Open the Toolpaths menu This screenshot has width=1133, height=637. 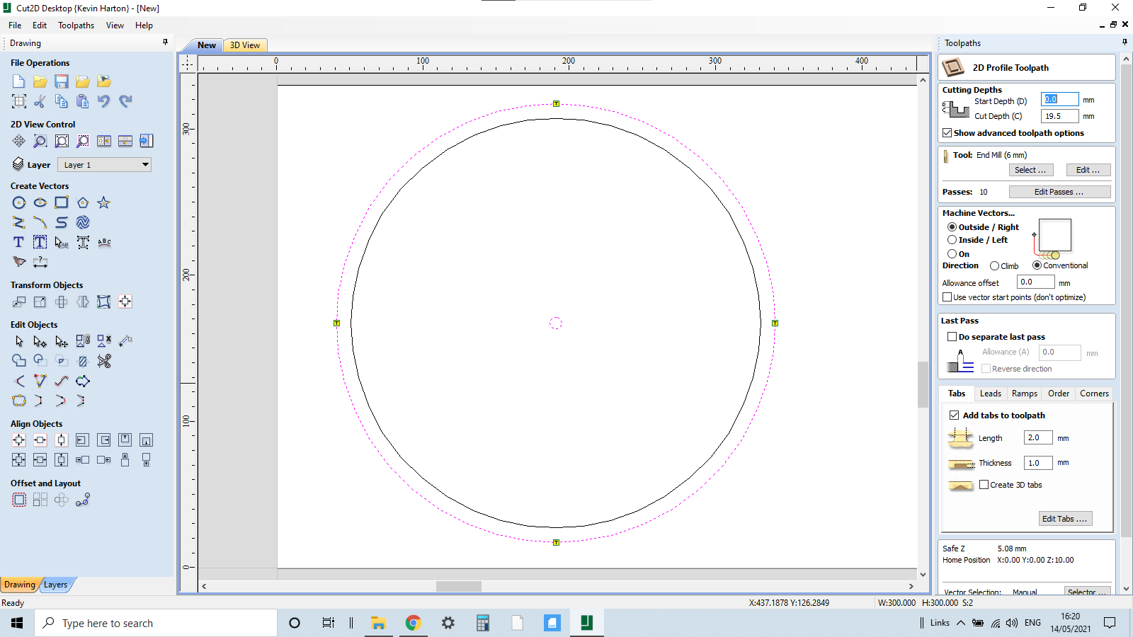coord(76,25)
